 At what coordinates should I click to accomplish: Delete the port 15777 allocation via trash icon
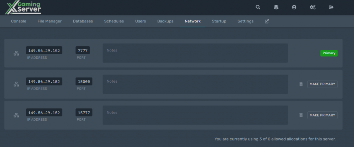pos(301,115)
